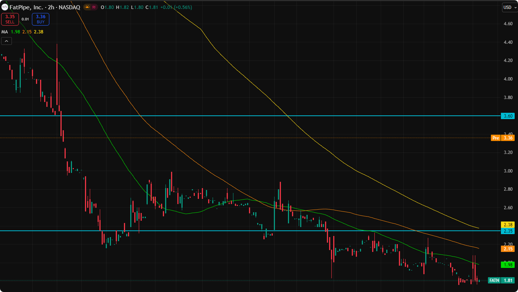The height and width of the screenshot is (292, 518).
Task: Click the pre-market session sun icon
Action: pyautogui.click(x=87, y=7)
